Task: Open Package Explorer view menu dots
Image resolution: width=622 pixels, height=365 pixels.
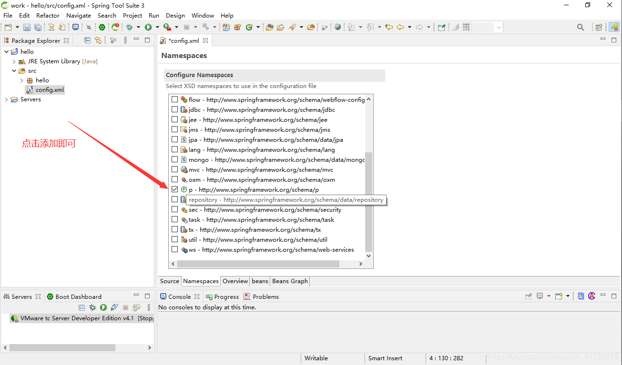Action: 125,40
